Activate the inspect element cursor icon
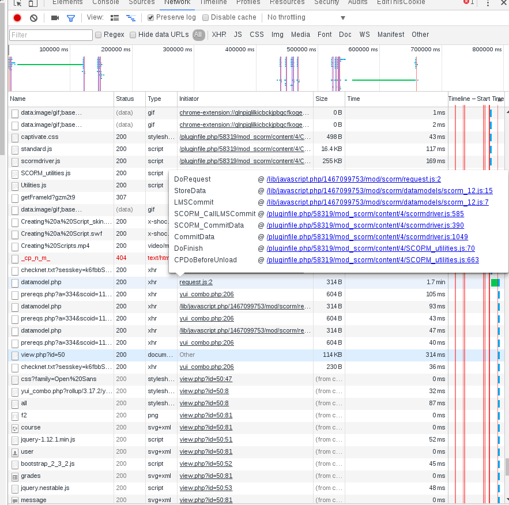This screenshot has width=509, height=505. 17,3
